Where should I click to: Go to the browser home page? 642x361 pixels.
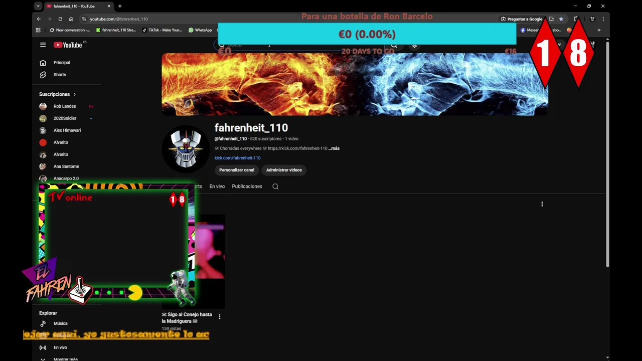coord(71,19)
